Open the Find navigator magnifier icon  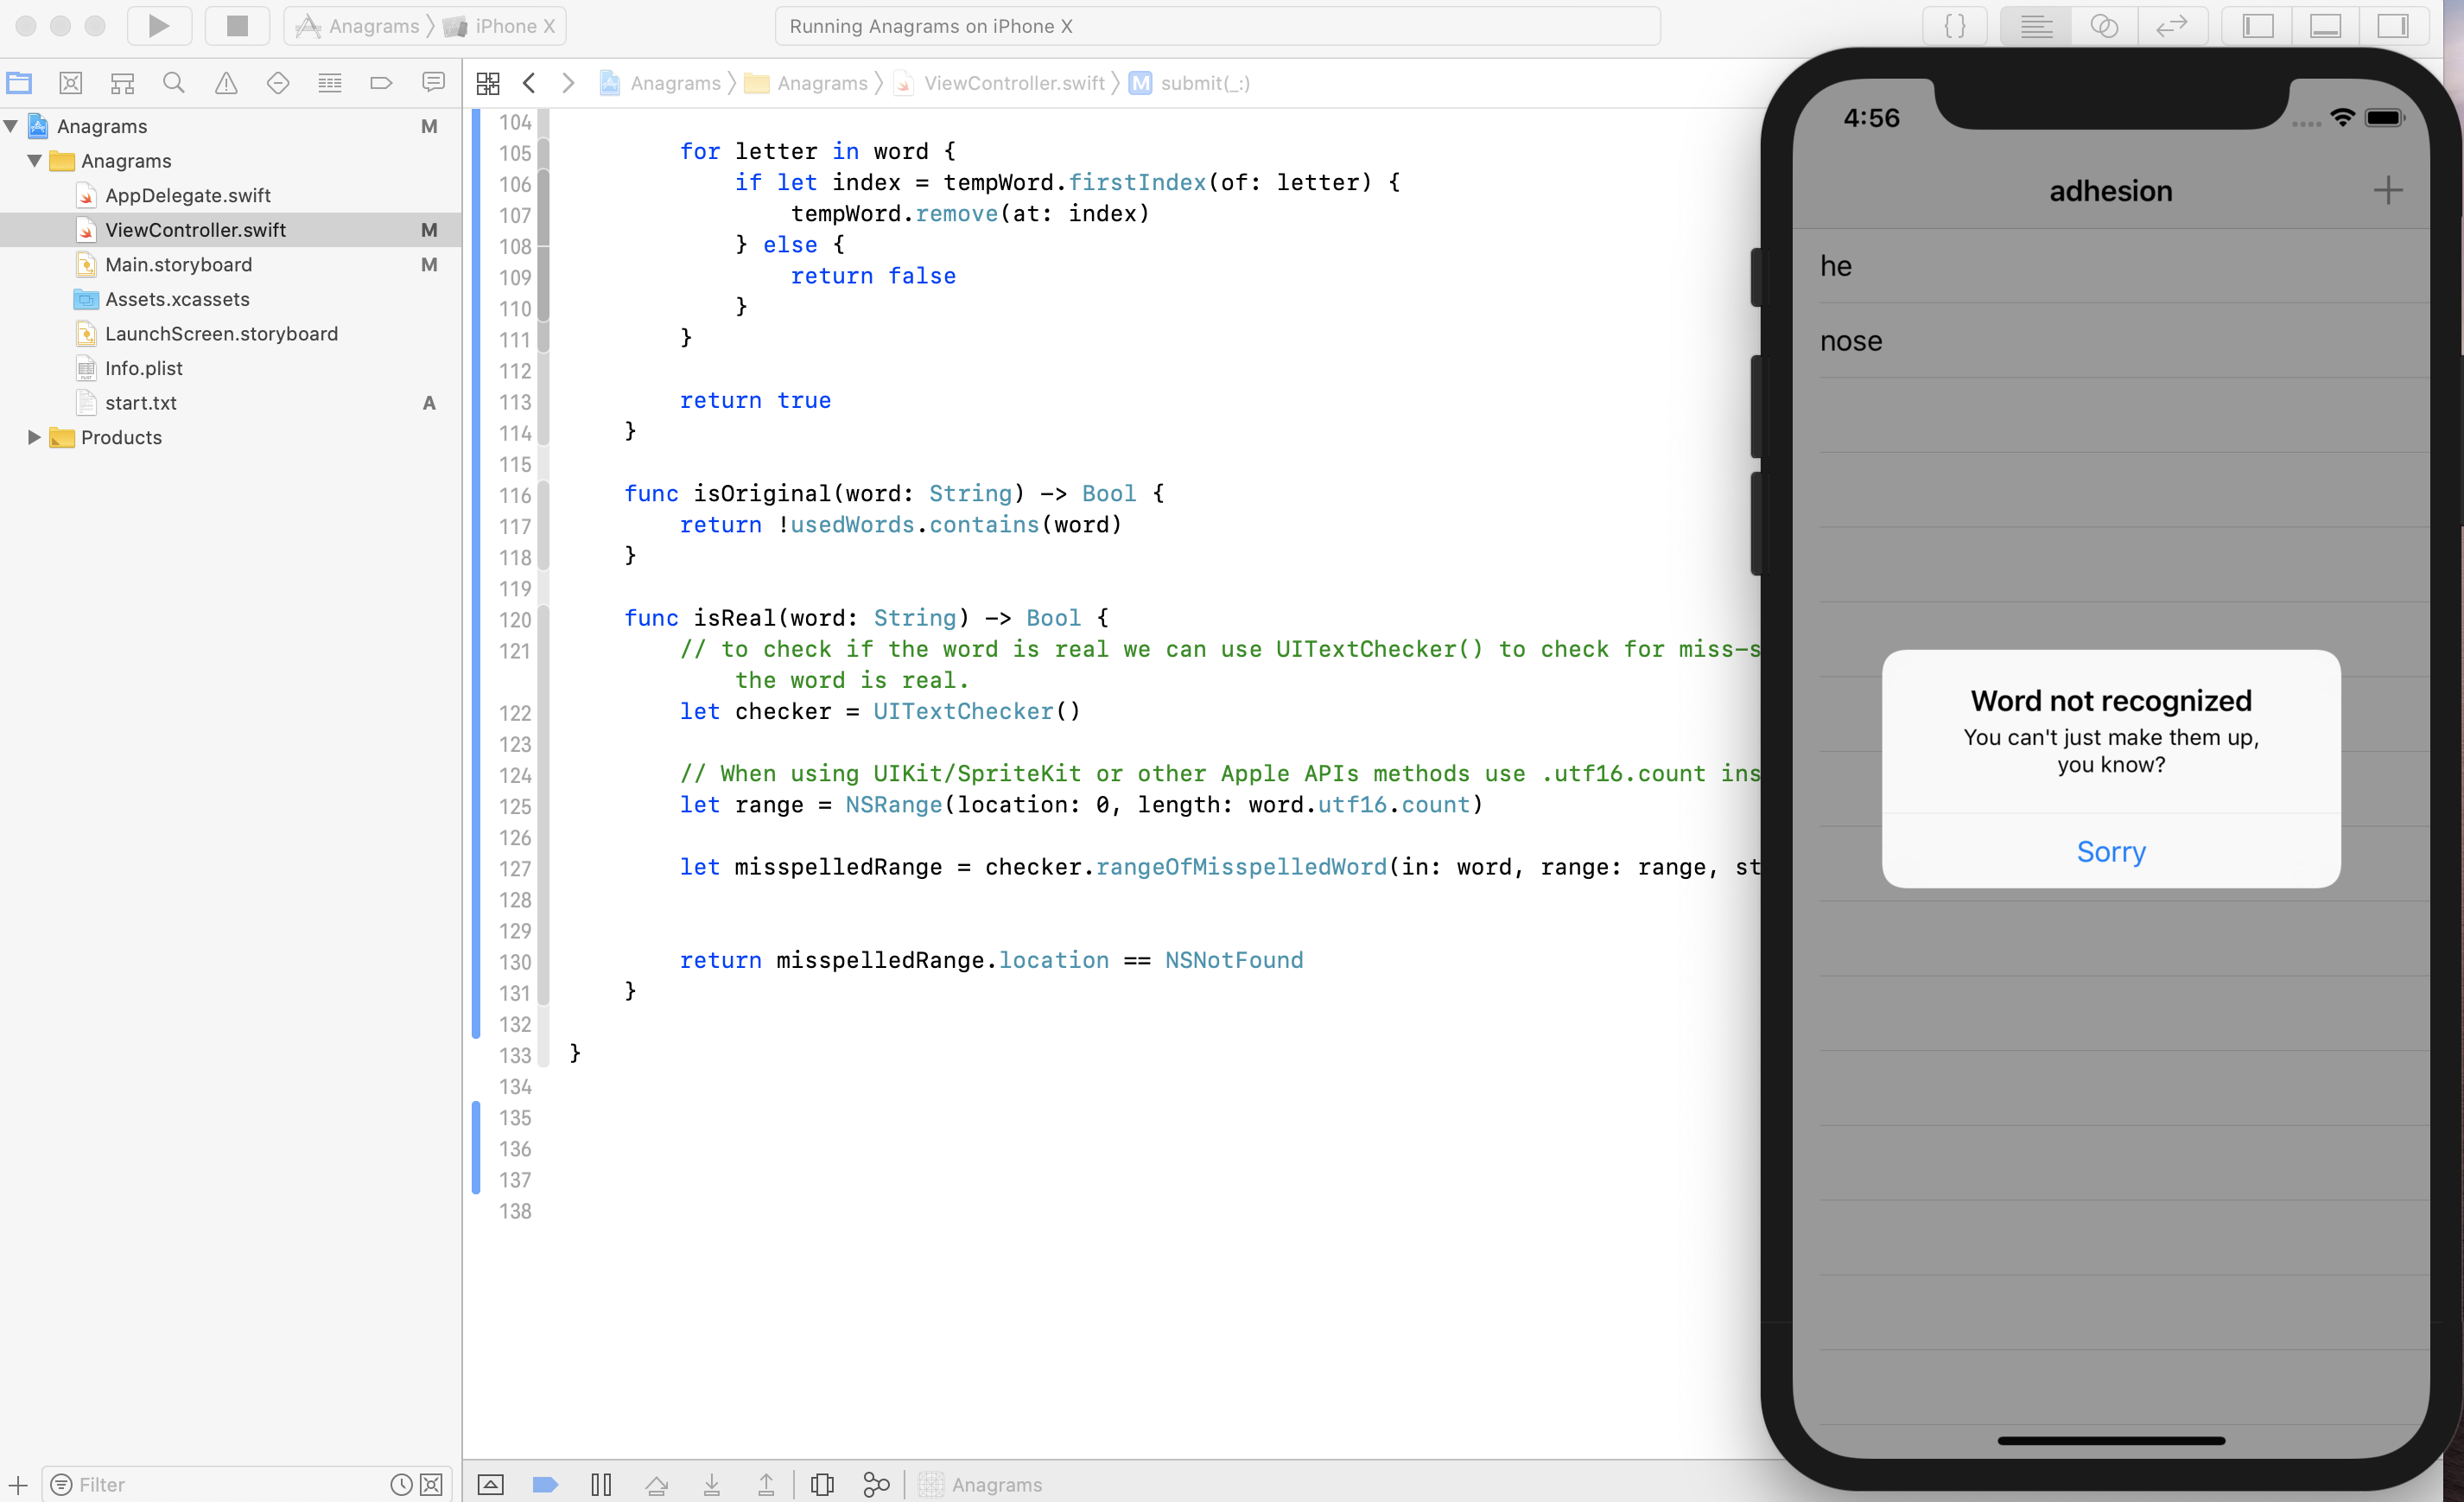click(x=174, y=83)
